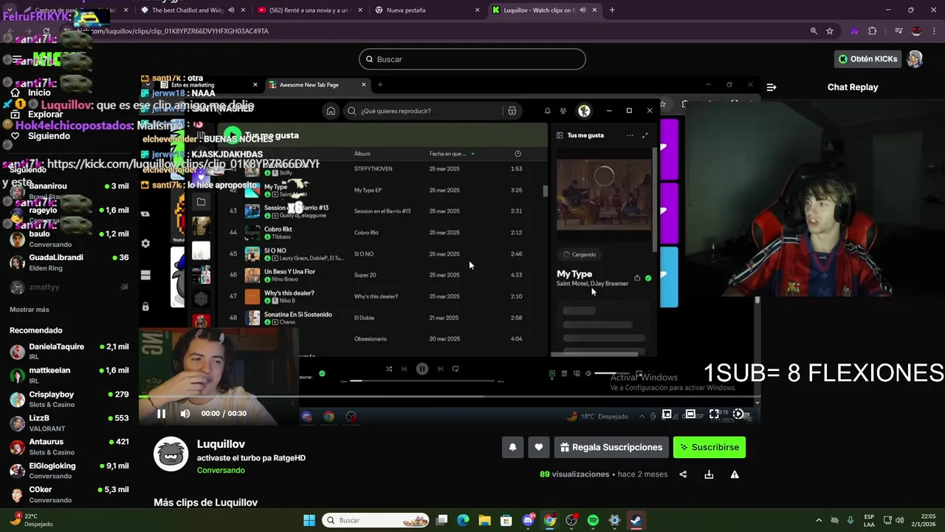The image size is (945, 532).
Task: Report the clip using warning icon
Action: point(735,474)
